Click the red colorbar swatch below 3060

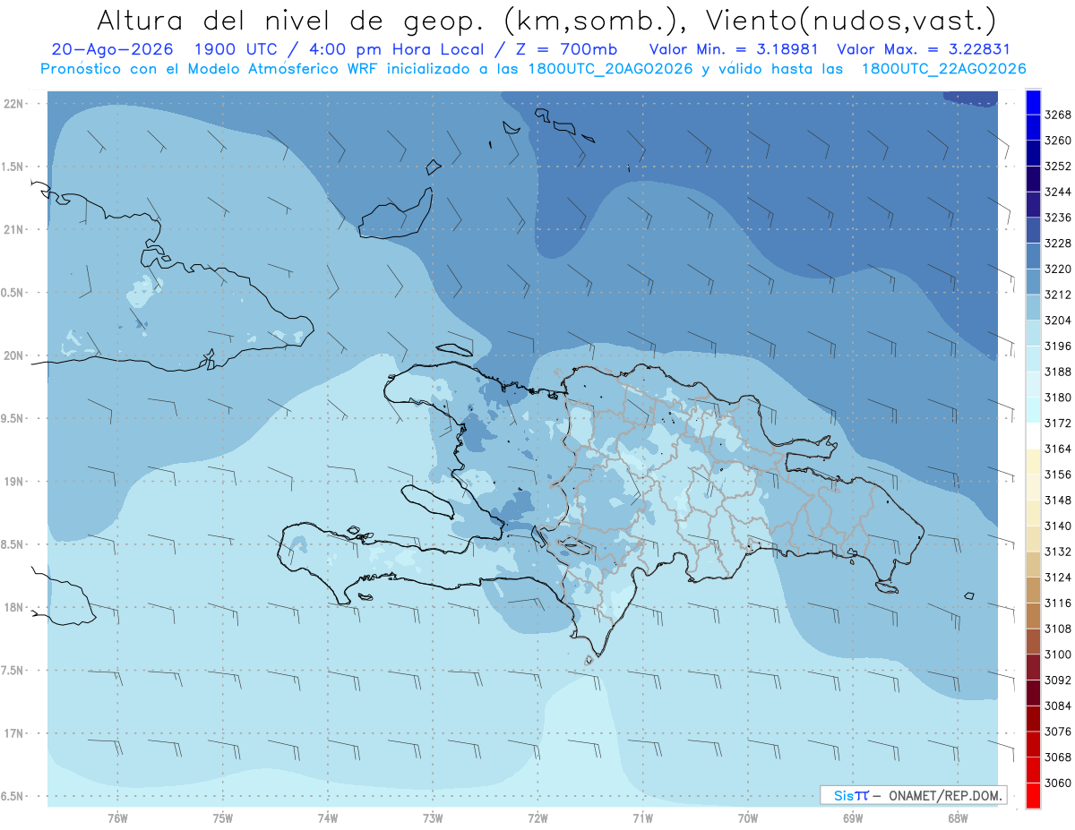click(x=1033, y=795)
